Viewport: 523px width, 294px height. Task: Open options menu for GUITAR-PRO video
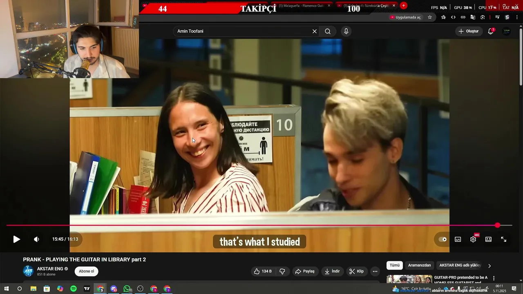(x=494, y=278)
